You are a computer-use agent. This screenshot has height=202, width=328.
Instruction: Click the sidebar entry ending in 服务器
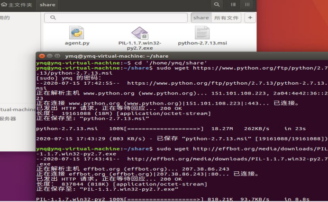(x=8, y=119)
